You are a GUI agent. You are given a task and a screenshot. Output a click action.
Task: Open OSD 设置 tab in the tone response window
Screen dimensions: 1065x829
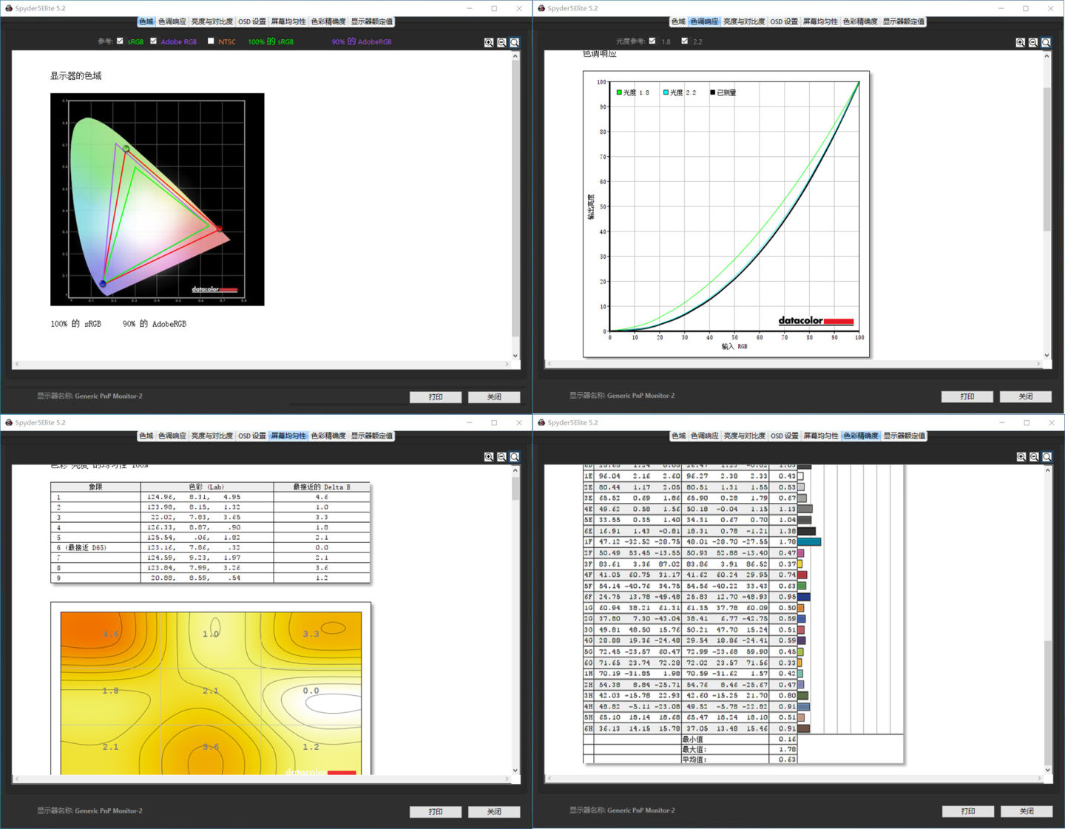(785, 21)
